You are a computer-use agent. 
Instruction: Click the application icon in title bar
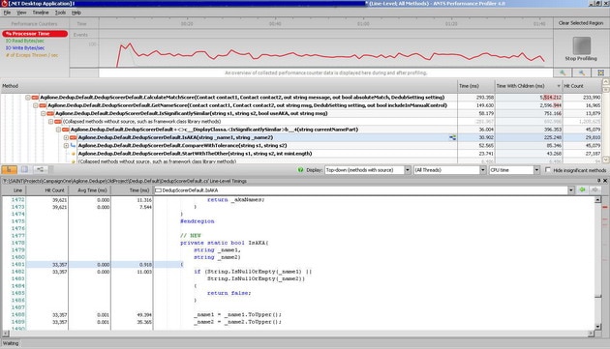click(4, 4)
